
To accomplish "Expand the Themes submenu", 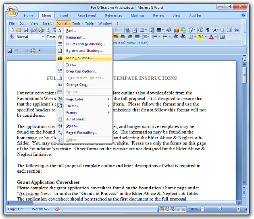I will tap(84, 106).
